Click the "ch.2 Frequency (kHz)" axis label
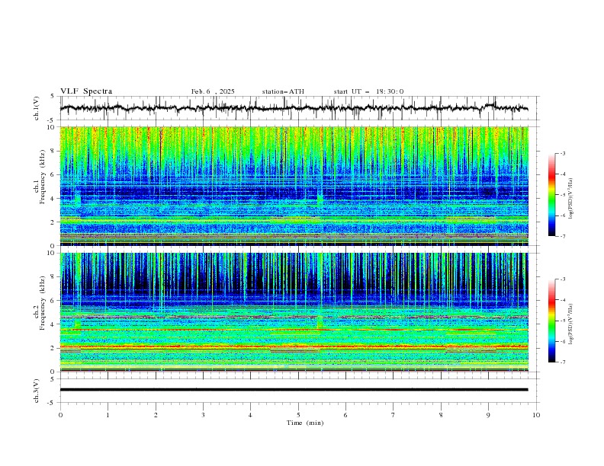 tap(40, 302)
